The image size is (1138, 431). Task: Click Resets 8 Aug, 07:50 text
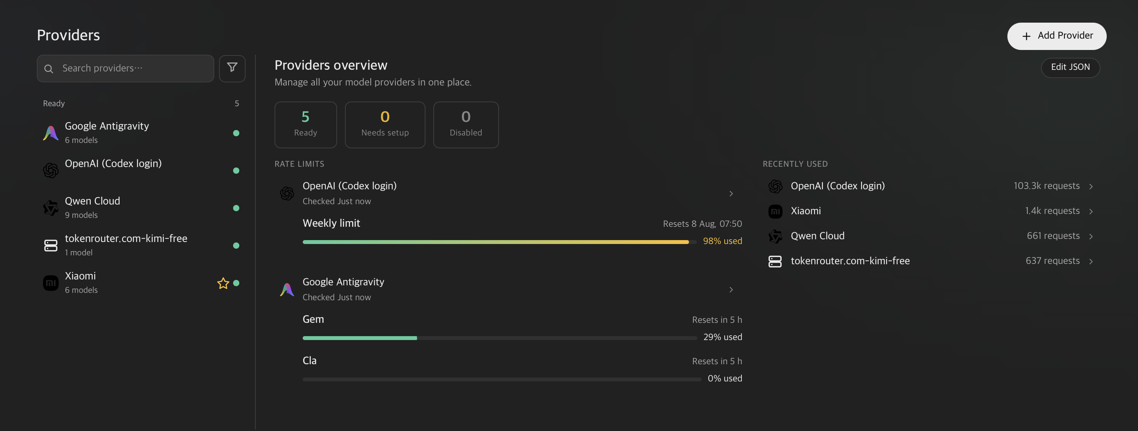[x=702, y=224]
